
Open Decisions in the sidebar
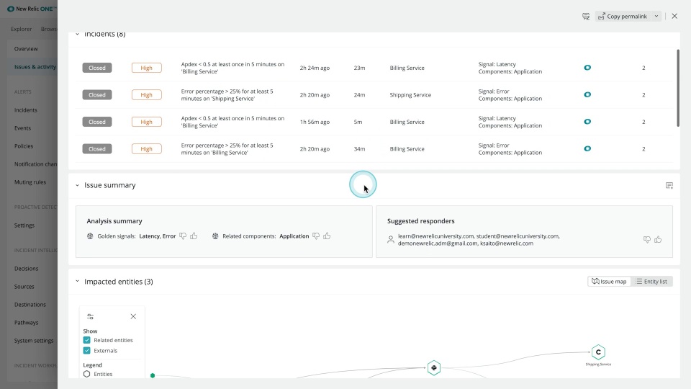[27, 269]
